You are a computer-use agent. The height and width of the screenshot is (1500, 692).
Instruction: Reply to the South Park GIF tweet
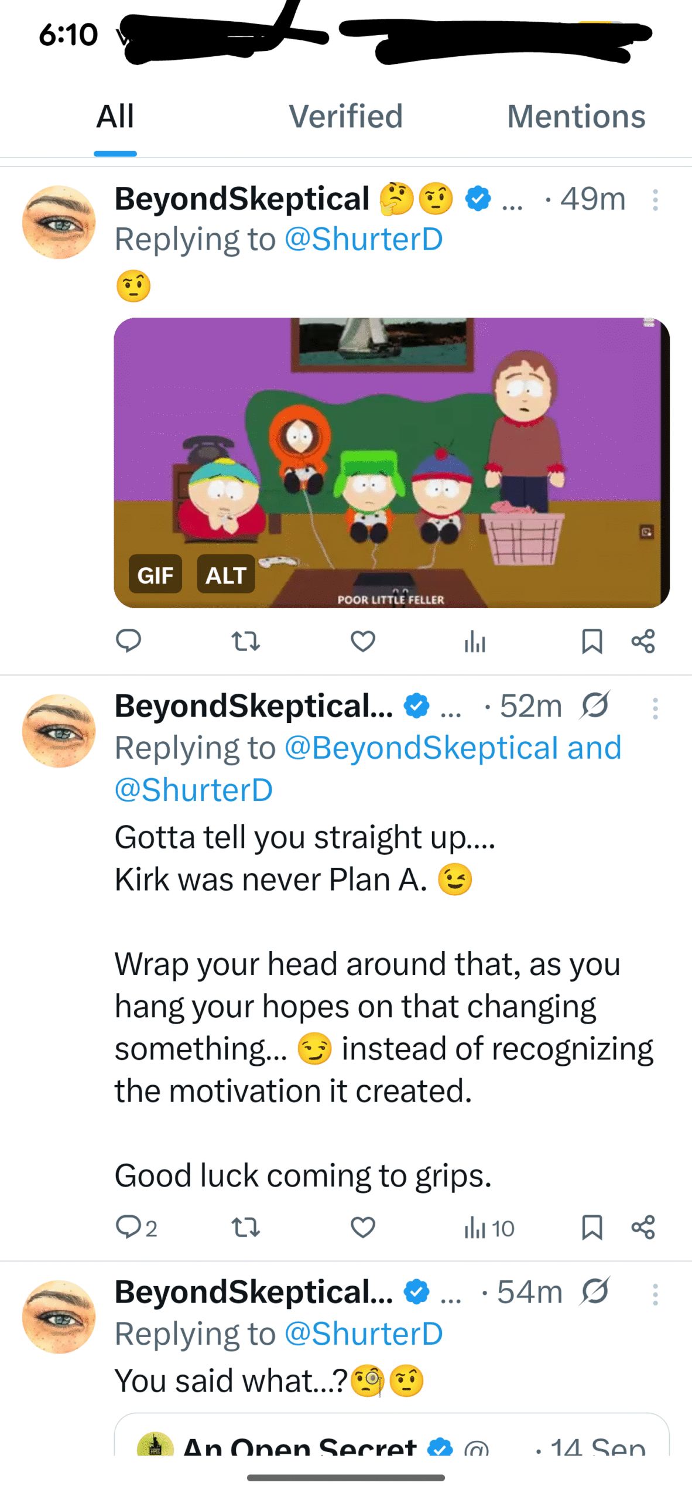click(x=128, y=640)
